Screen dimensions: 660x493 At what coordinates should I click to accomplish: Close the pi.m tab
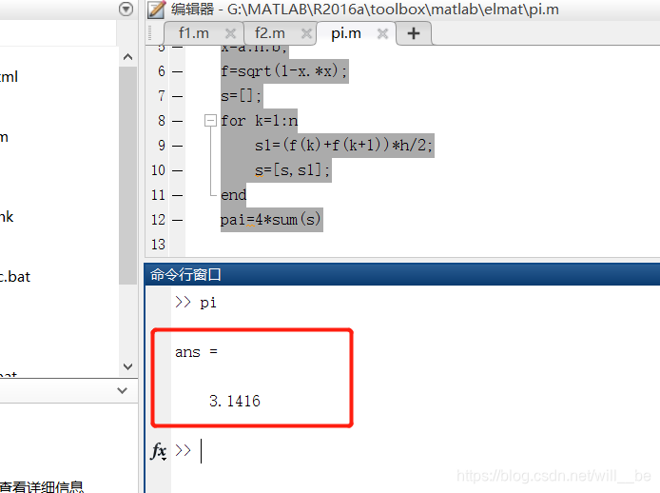[382, 33]
